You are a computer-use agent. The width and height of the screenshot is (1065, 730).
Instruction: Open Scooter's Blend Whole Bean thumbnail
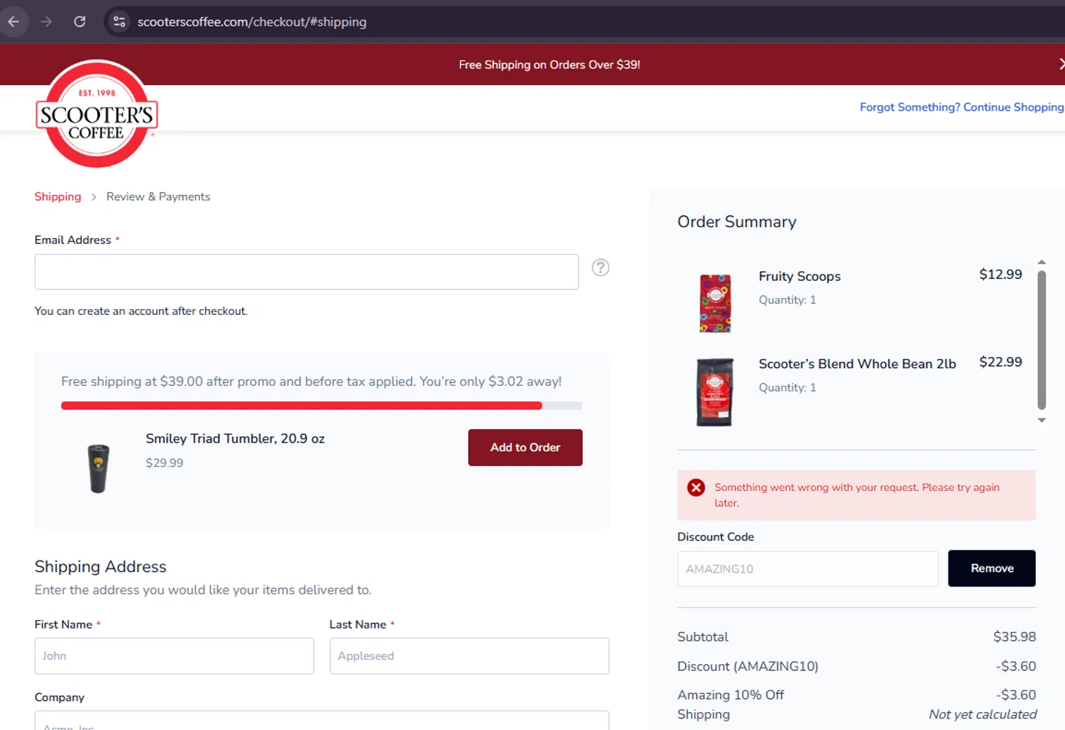click(x=715, y=392)
